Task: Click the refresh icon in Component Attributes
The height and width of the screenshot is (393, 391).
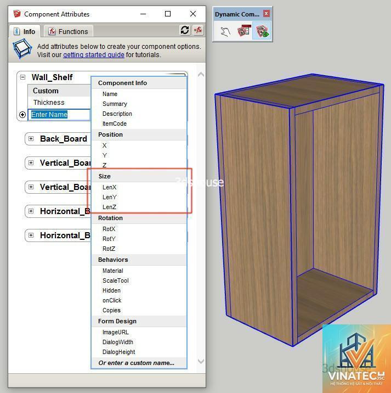Action: [x=185, y=30]
